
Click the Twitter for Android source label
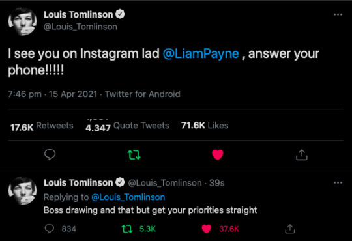[143, 94]
